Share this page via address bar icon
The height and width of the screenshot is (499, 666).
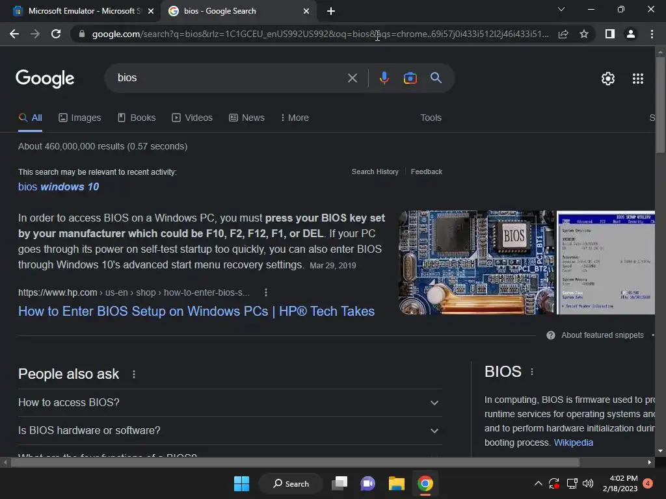563,34
